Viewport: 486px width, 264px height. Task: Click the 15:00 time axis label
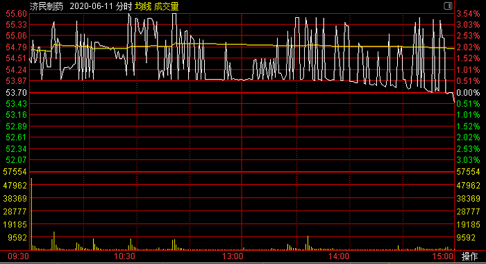(443, 256)
